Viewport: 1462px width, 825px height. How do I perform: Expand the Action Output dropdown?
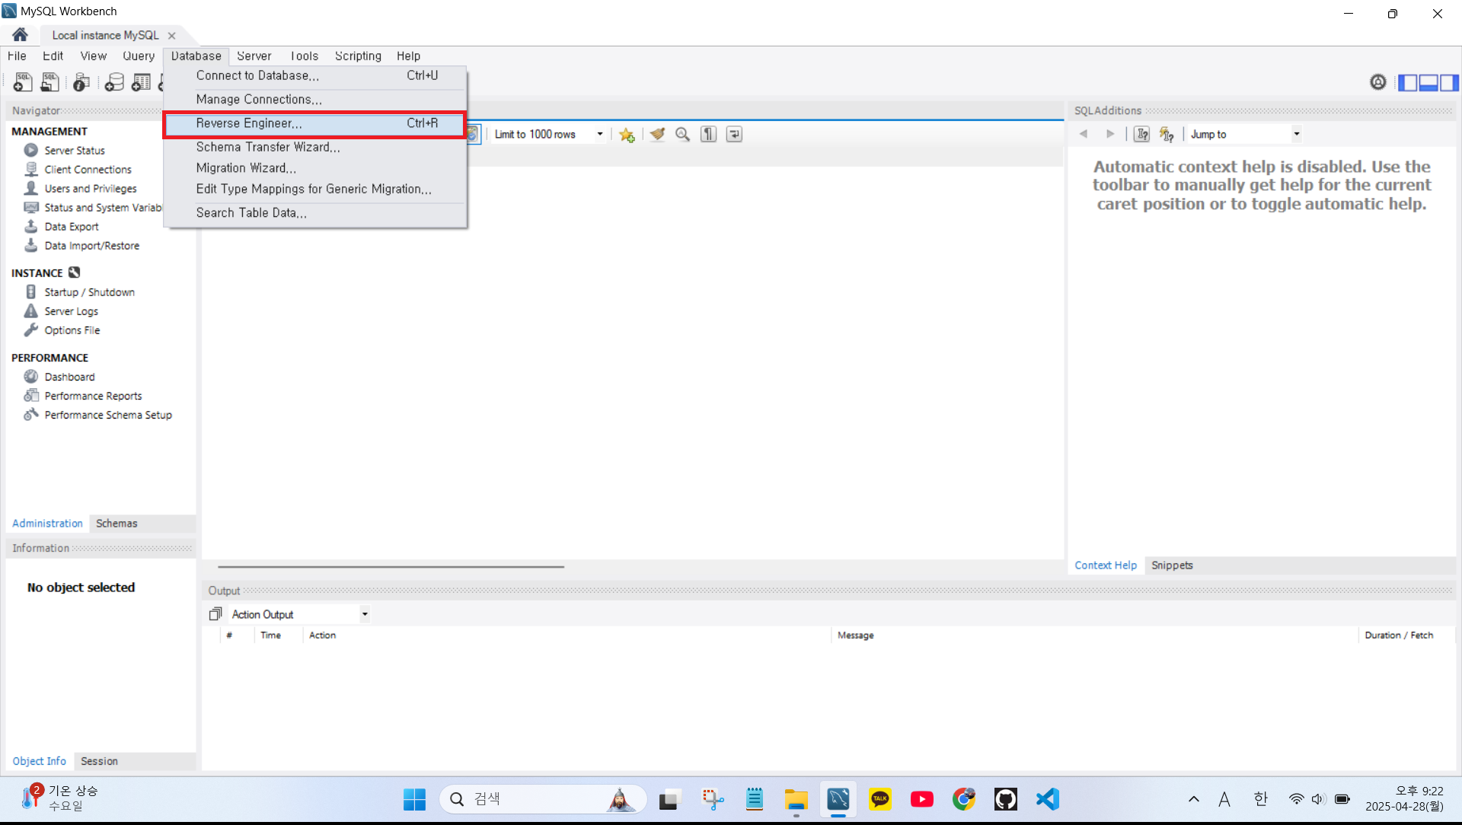click(x=365, y=614)
